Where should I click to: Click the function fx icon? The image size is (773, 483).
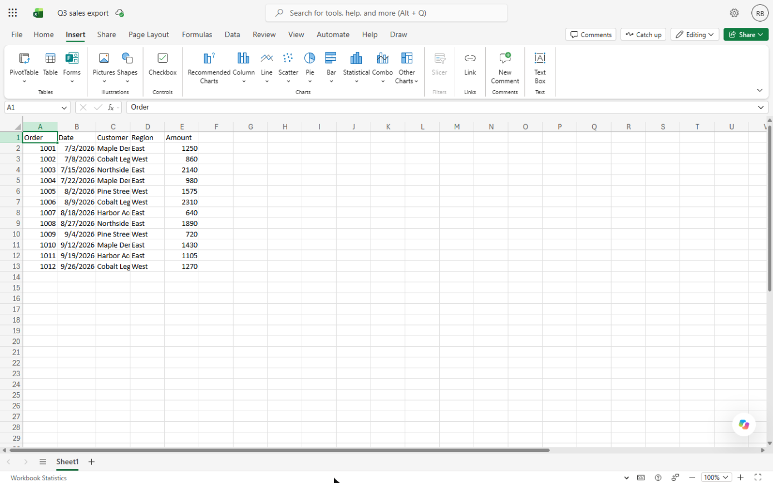(111, 107)
